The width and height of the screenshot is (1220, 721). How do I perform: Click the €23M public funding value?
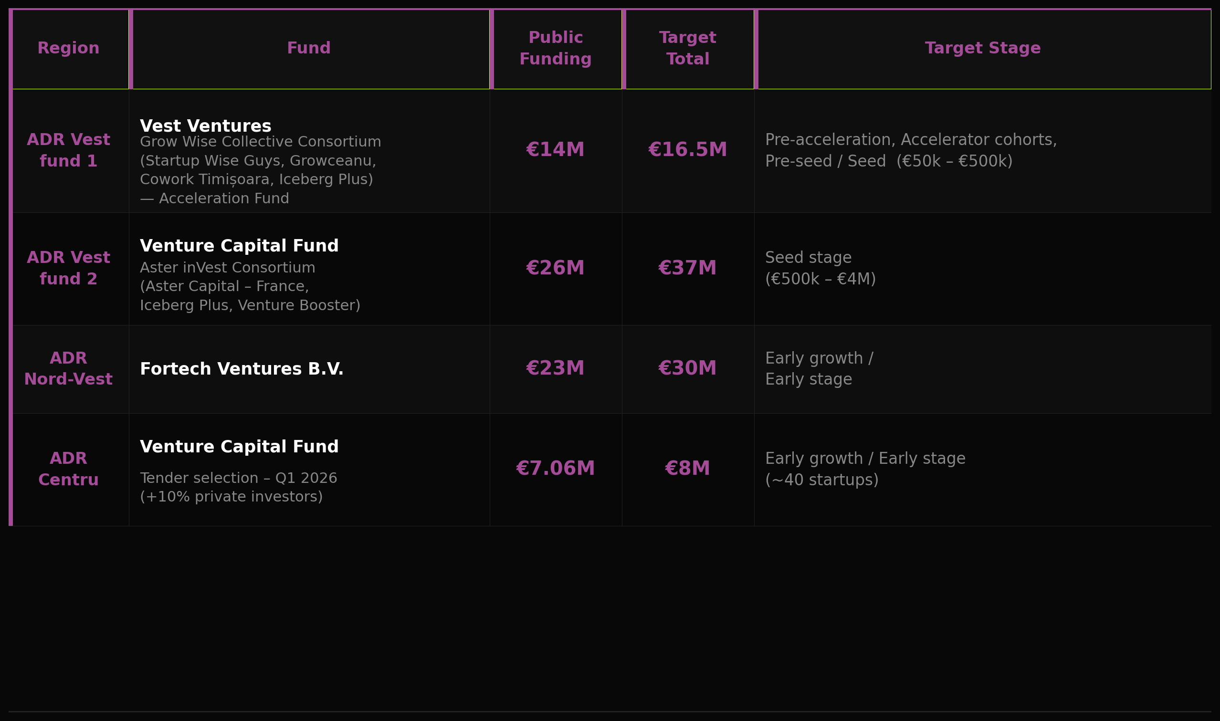[555, 369]
